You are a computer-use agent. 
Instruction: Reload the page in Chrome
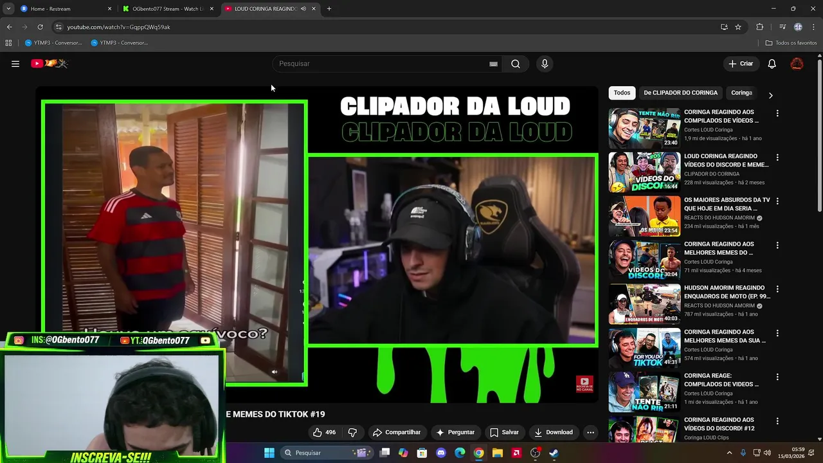pyautogui.click(x=40, y=27)
